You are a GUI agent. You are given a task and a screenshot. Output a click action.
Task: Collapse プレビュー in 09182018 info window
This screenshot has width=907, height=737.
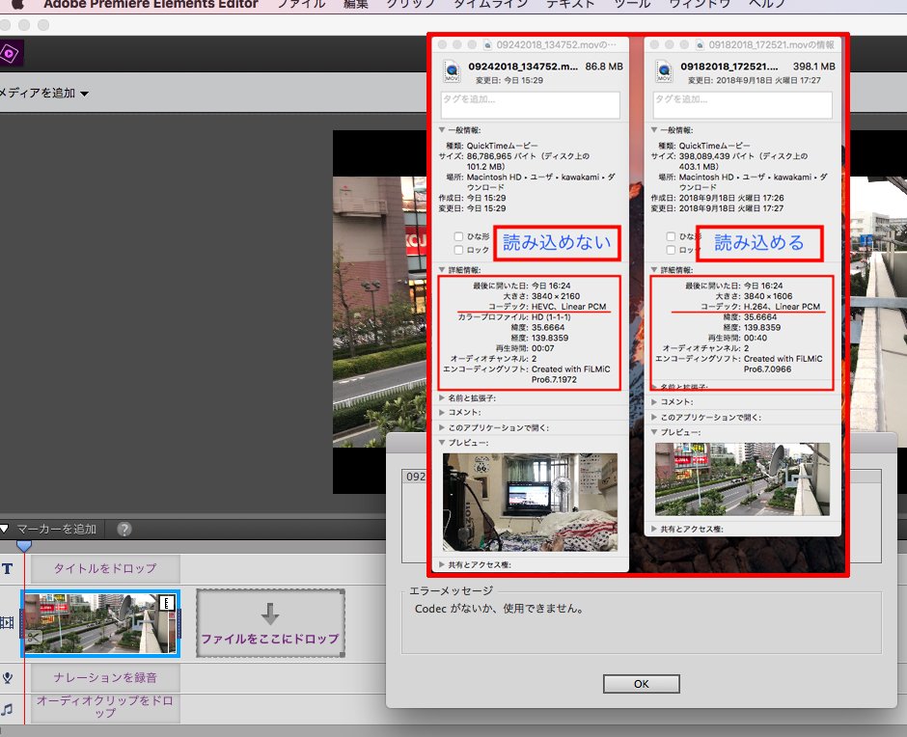[654, 432]
